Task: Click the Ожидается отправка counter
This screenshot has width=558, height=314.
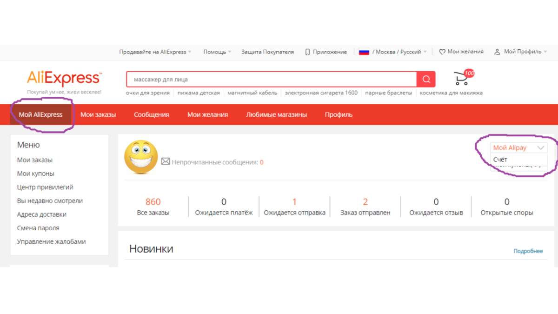Action: click(294, 207)
